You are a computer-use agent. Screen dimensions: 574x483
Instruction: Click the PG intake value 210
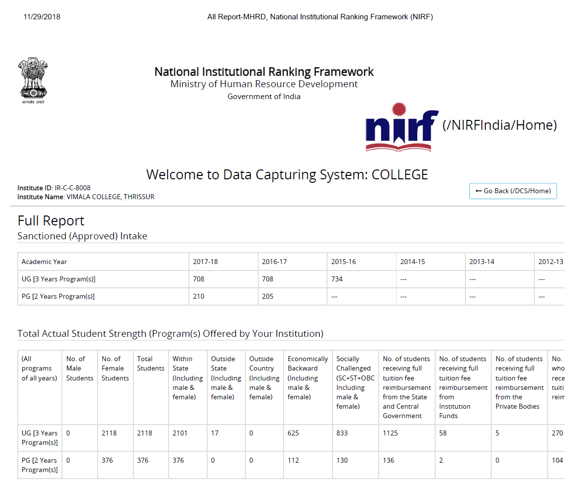tap(198, 296)
